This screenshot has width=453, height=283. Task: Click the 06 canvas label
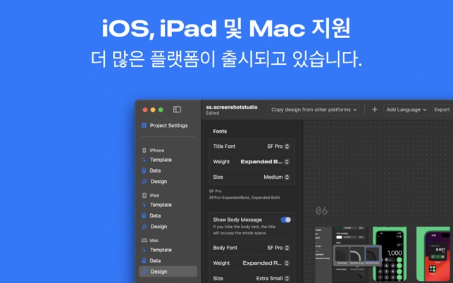point(321,210)
